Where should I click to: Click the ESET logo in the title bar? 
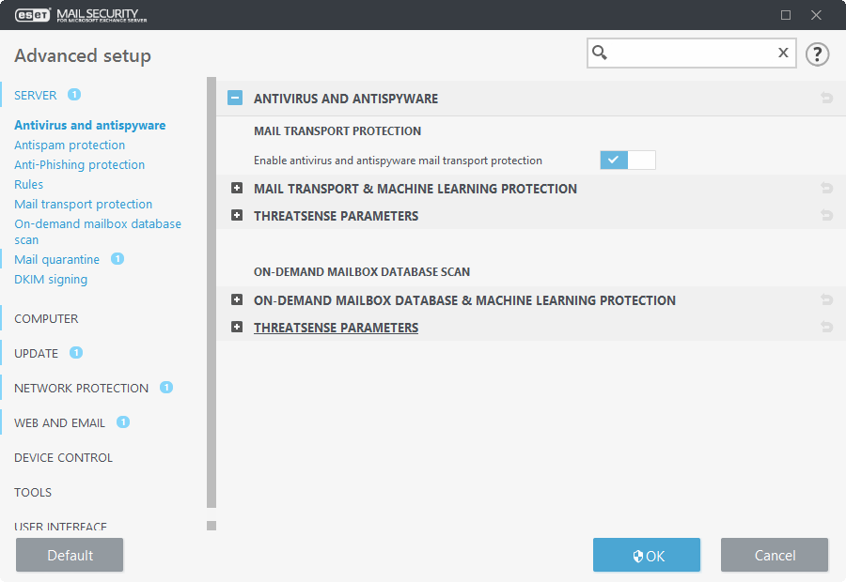pos(31,15)
